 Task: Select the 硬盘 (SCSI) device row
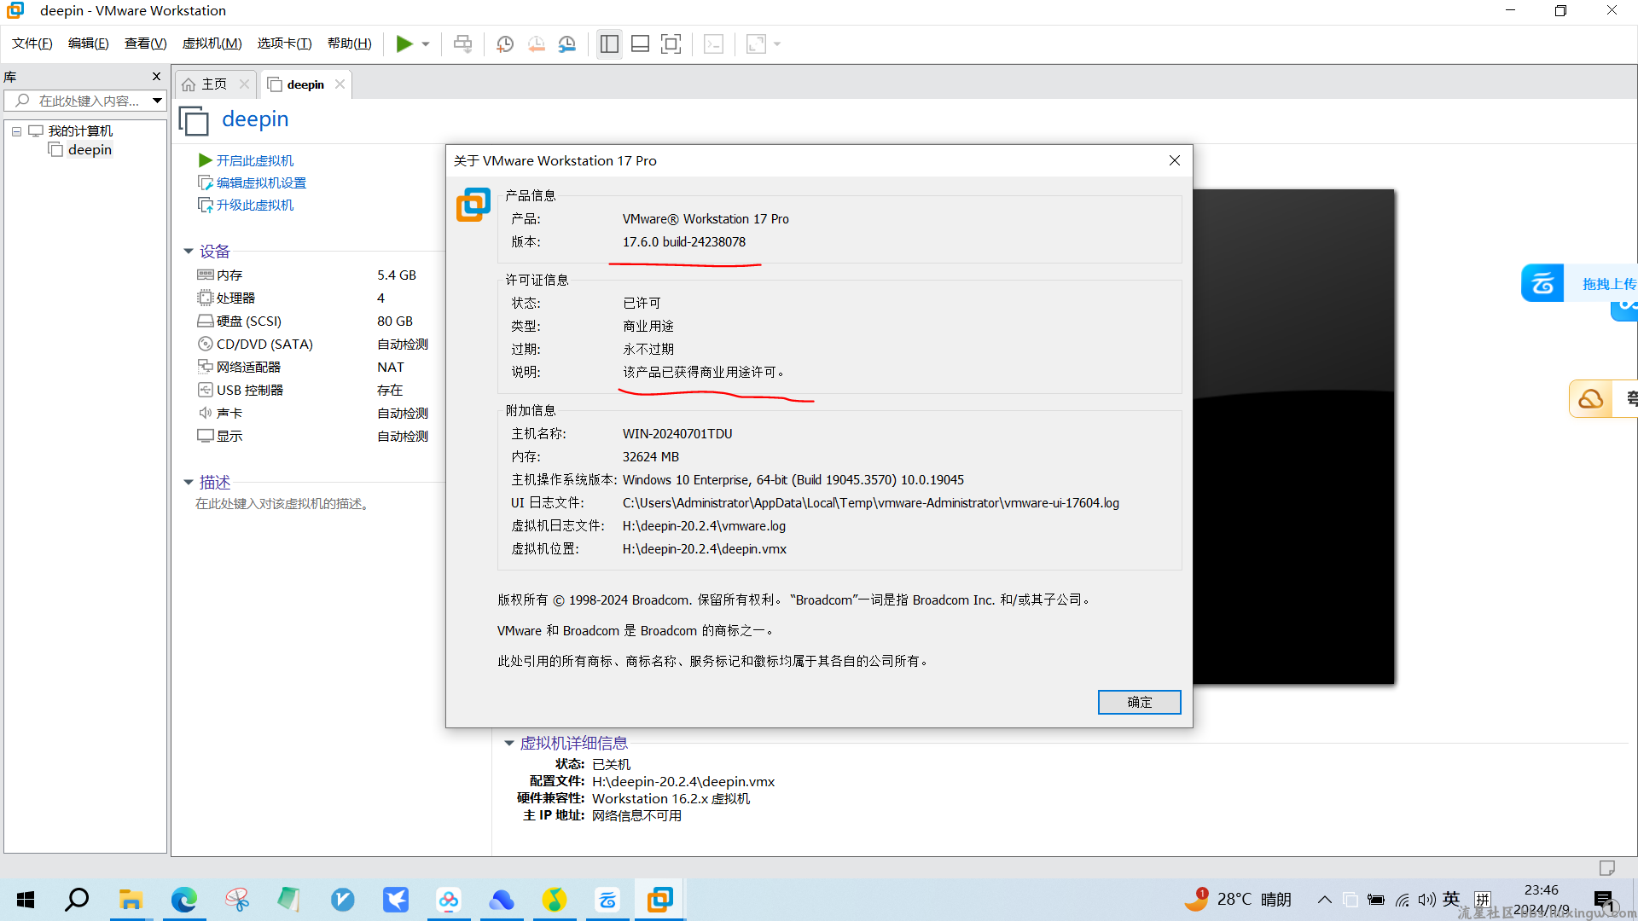tap(313, 321)
